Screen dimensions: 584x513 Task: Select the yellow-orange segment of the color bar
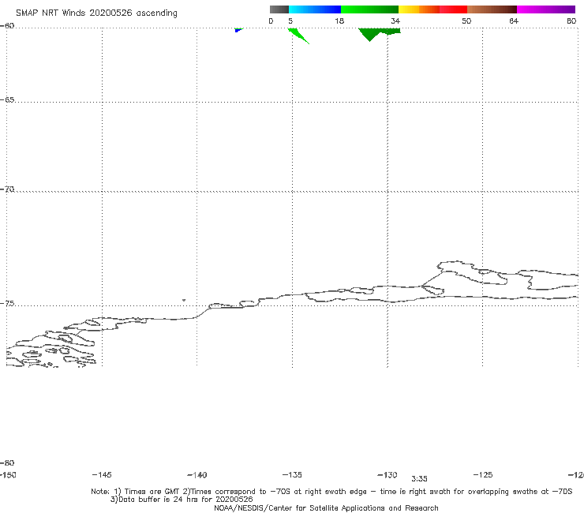419,9
